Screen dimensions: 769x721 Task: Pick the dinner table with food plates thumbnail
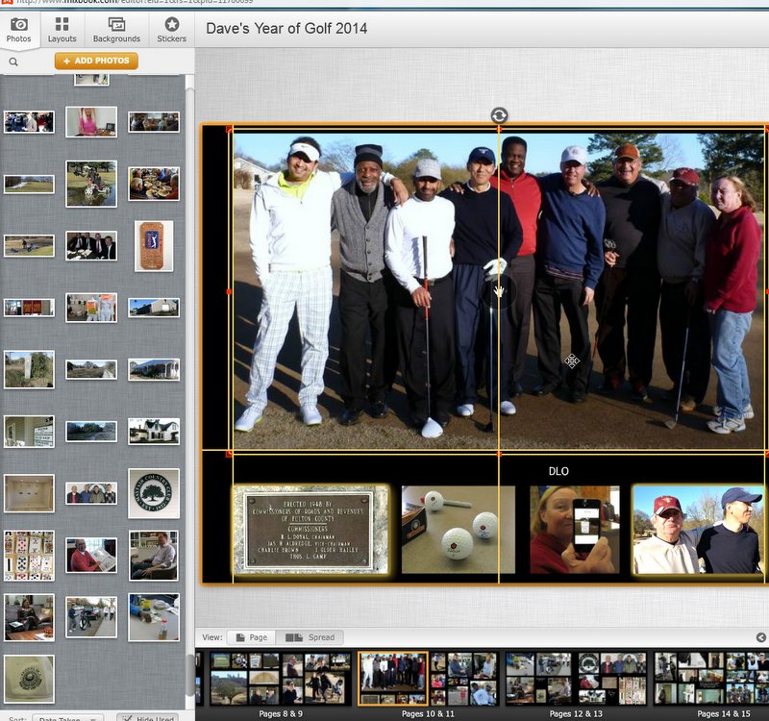coord(154,184)
